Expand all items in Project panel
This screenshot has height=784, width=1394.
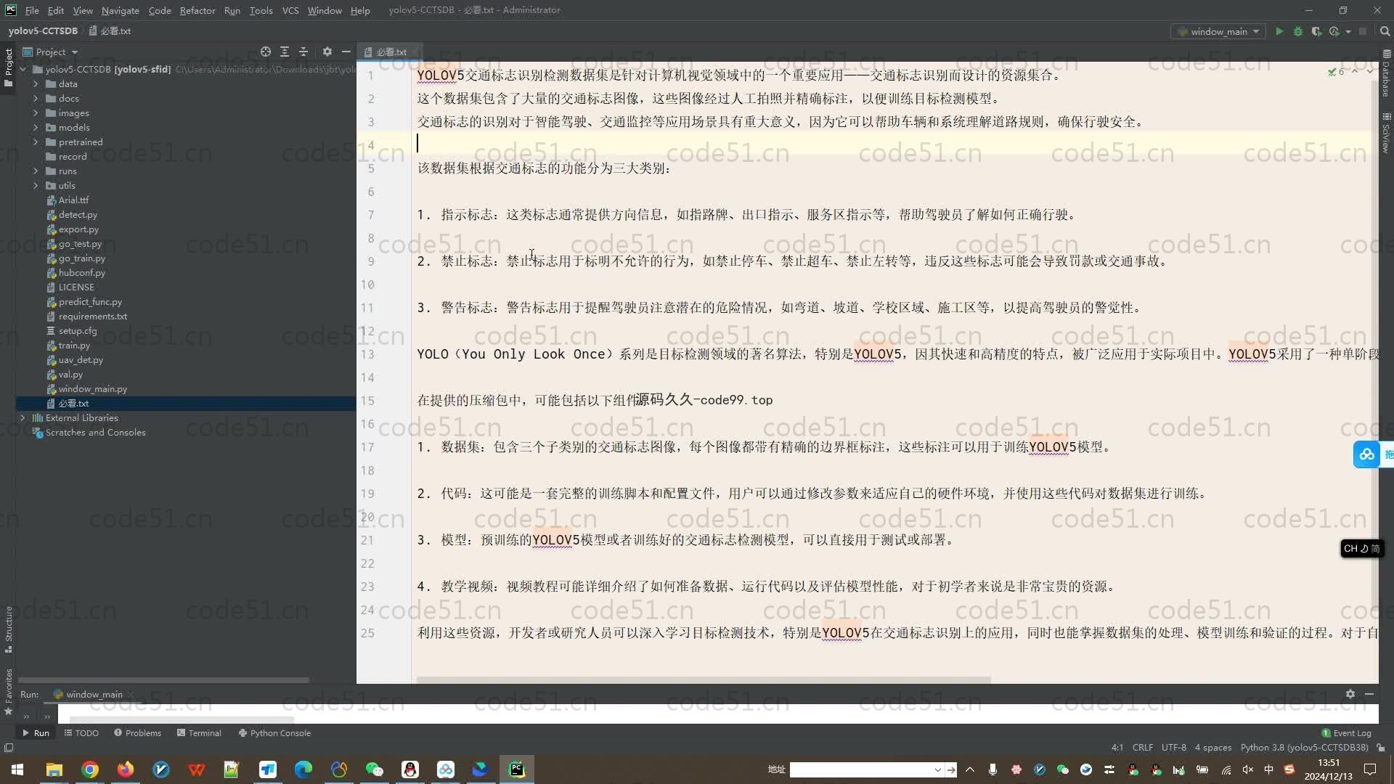(x=285, y=52)
